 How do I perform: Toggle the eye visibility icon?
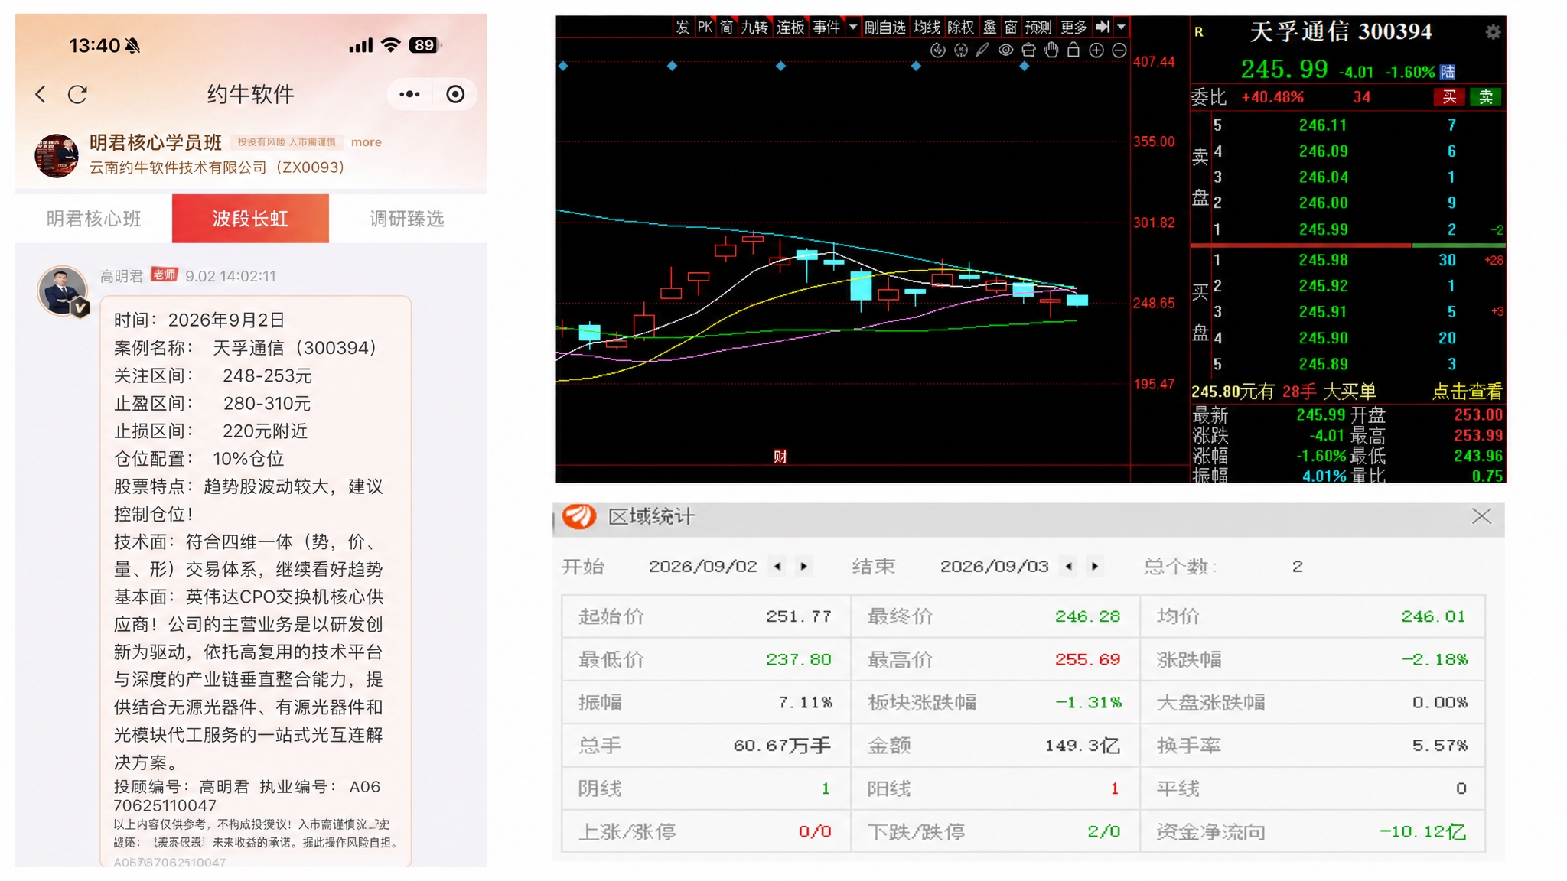click(x=1006, y=50)
